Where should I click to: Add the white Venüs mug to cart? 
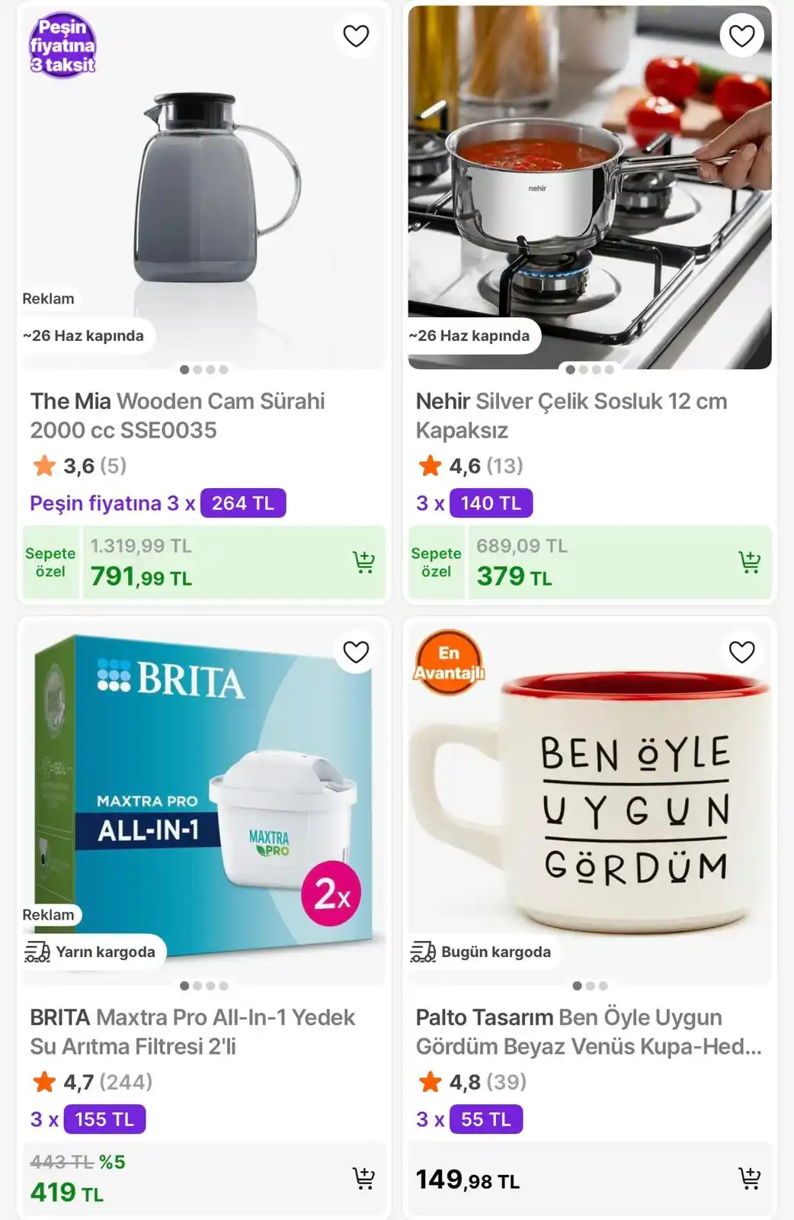(x=751, y=1177)
